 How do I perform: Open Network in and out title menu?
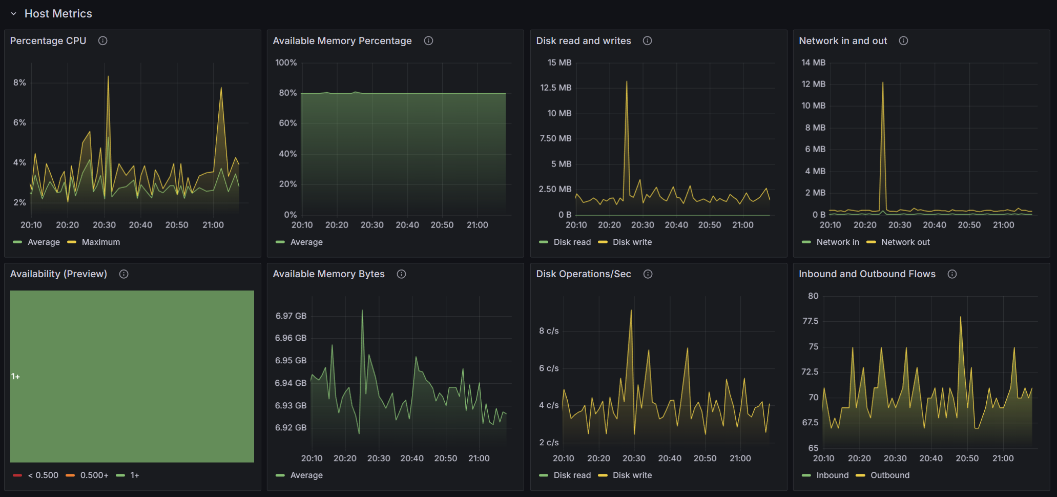[x=843, y=41]
